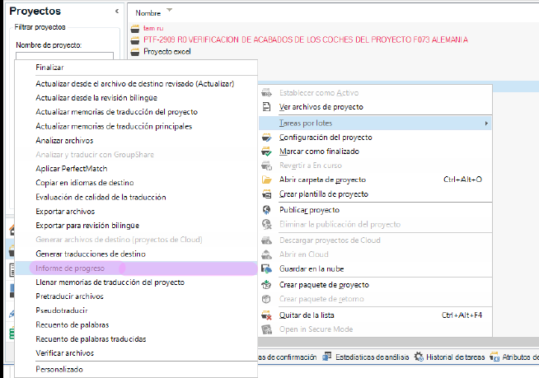The image size is (539, 378).
Task: Click the Establecer como Activo icon
Action: pyautogui.click(x=266, y=93)
